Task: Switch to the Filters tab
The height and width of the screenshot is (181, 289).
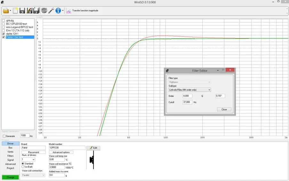Action: 11,156
